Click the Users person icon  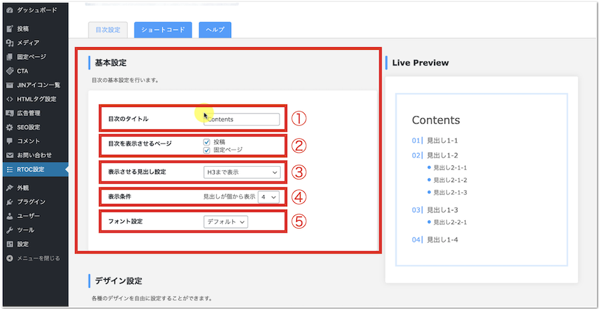coord(9,216)
